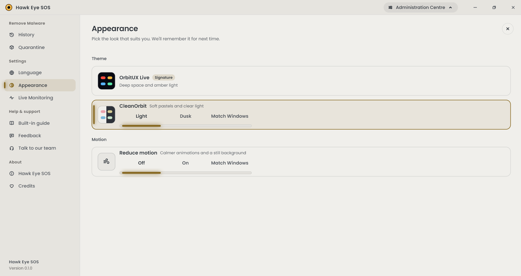Open the Quarantine section
Viewport: 521px width, 276px height.
[x=40, y=47]
